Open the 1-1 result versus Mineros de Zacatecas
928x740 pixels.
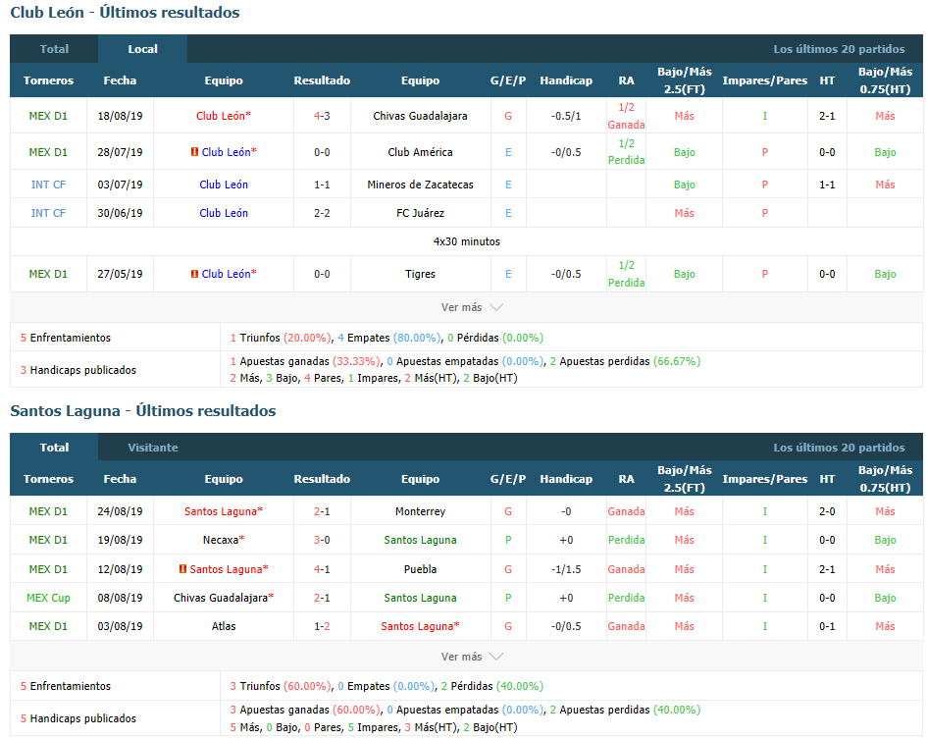point(322,185)
